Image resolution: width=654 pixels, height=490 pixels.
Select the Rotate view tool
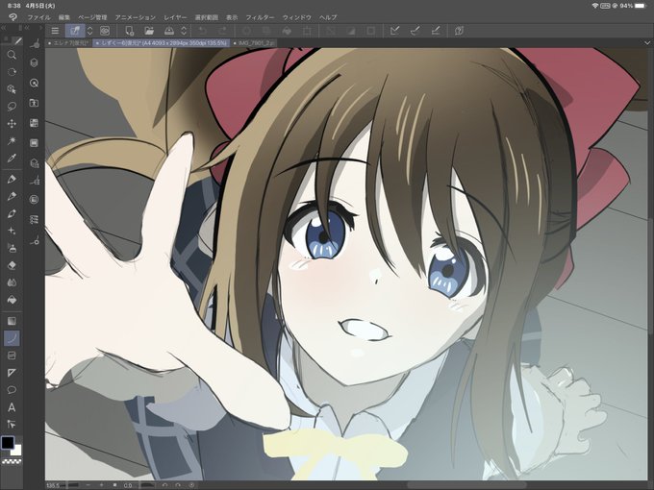12,72
